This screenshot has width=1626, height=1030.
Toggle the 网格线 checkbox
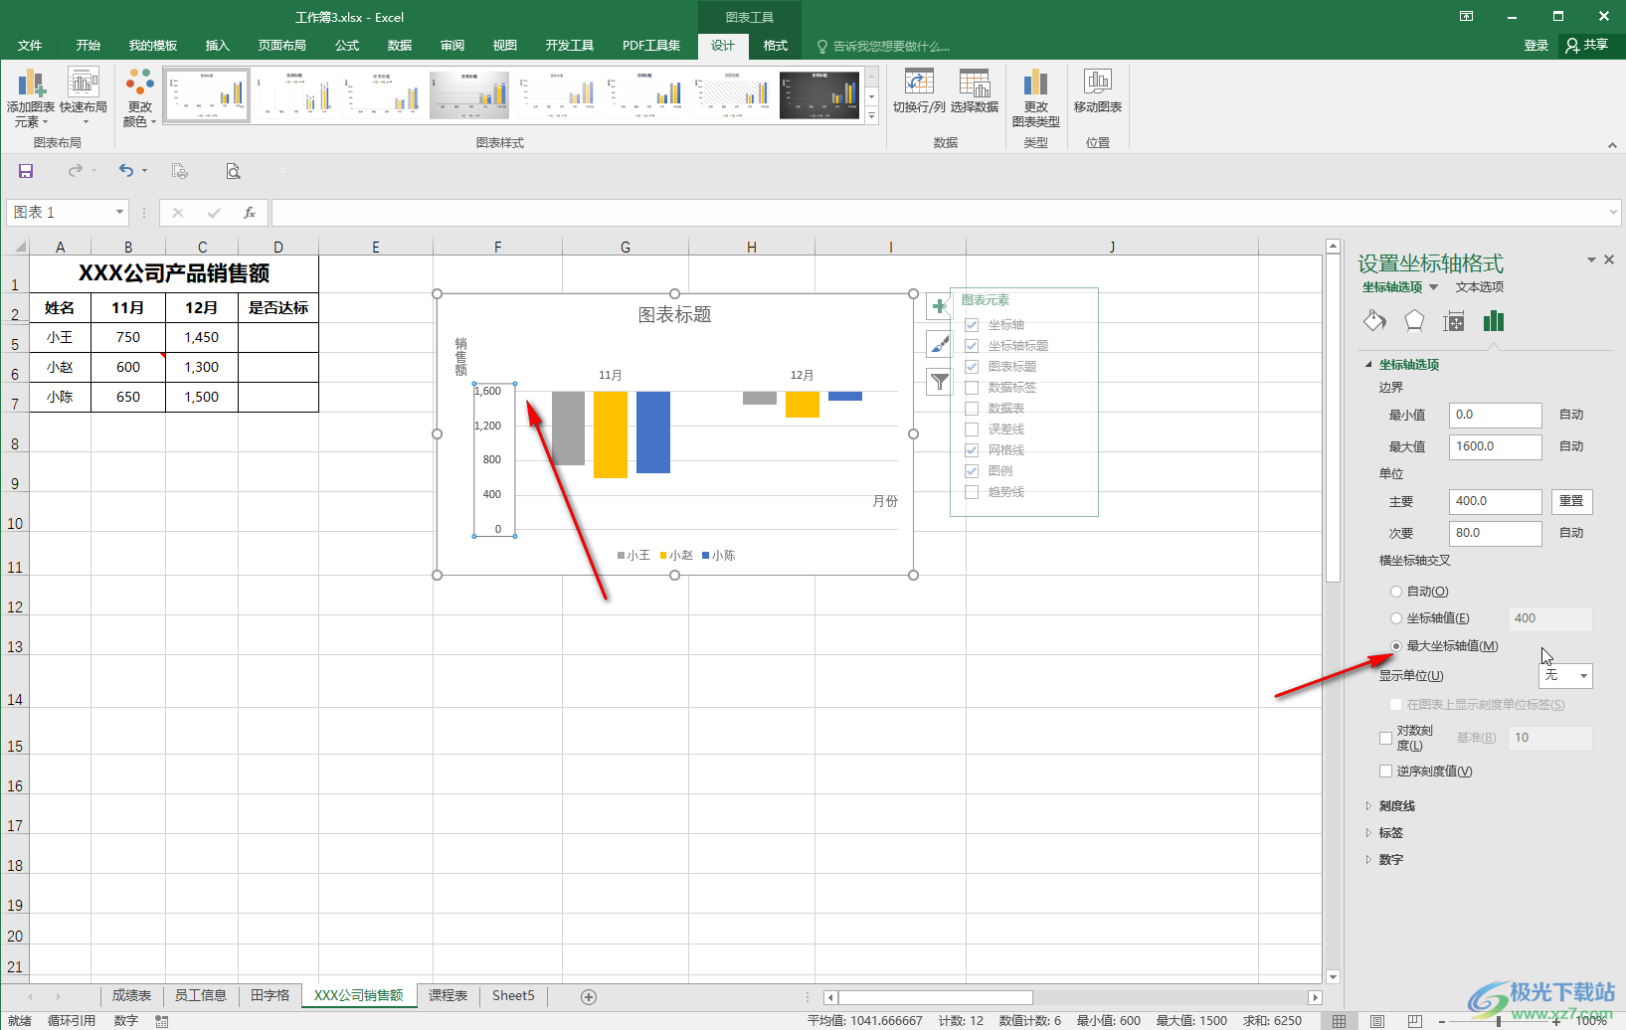pos(972,450)
